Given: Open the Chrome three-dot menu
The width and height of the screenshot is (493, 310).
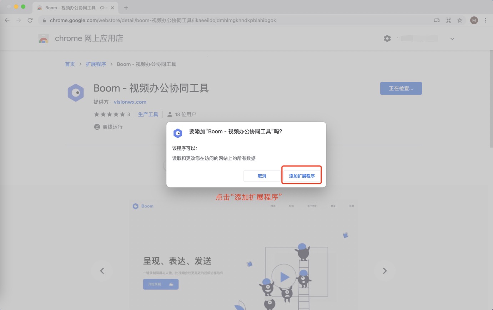Looking at the screenshot, I should click(x=486, y=20).
